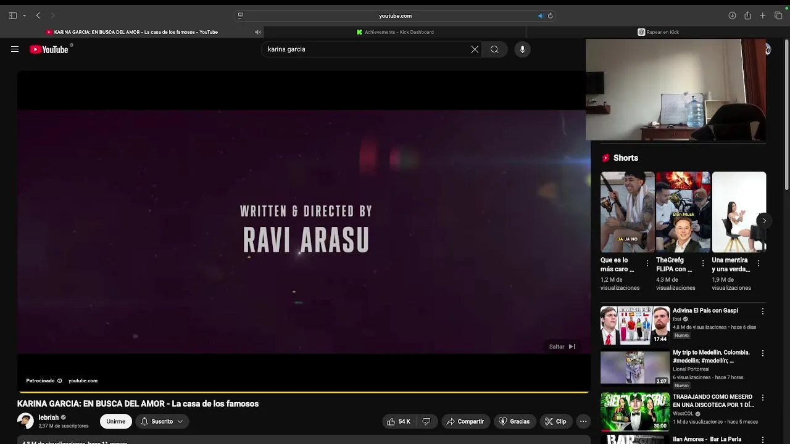Open the ad info icon beside Patrocinado
This screenshot has width=790, height=444.
click(60, 381)
